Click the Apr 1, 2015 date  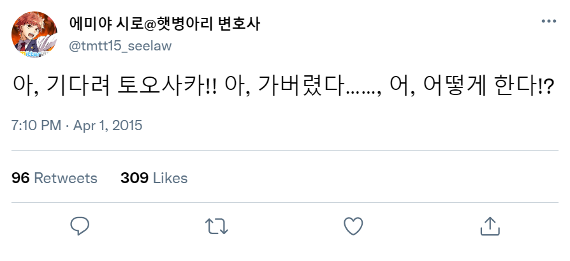(108, 126)
